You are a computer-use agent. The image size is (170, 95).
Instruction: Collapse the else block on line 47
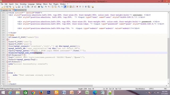coord(7,73)
